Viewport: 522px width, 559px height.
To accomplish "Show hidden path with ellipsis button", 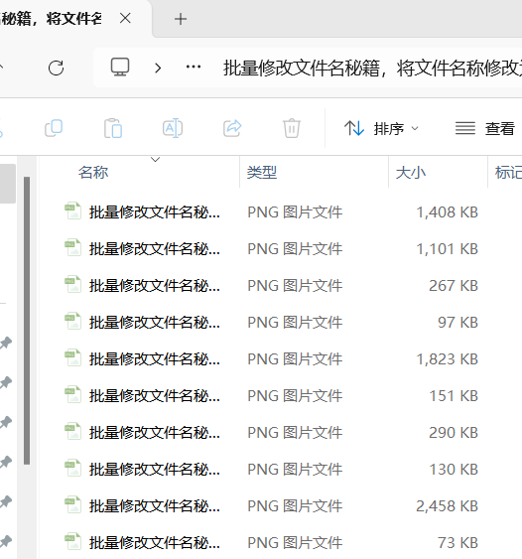I will tap(194, 67).
